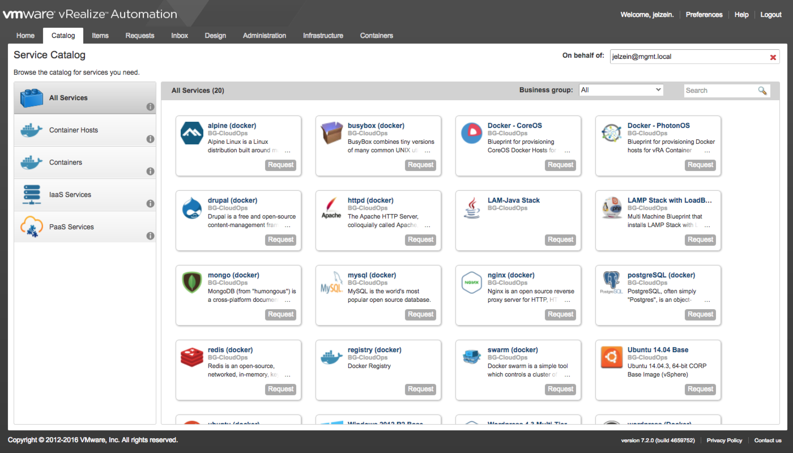The height and width of the screenshot is (453, 793).
Task: Open the Privacy Policy link
Action: (724, 441)
